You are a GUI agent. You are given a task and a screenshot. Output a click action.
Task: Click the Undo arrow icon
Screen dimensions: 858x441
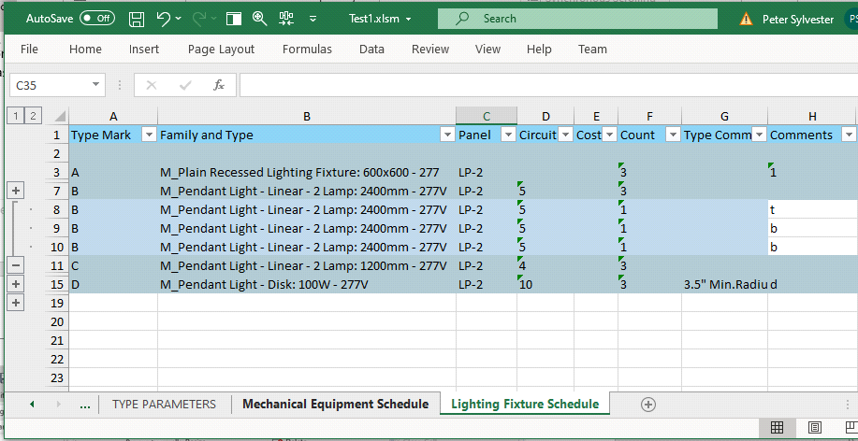click(164, 18)
